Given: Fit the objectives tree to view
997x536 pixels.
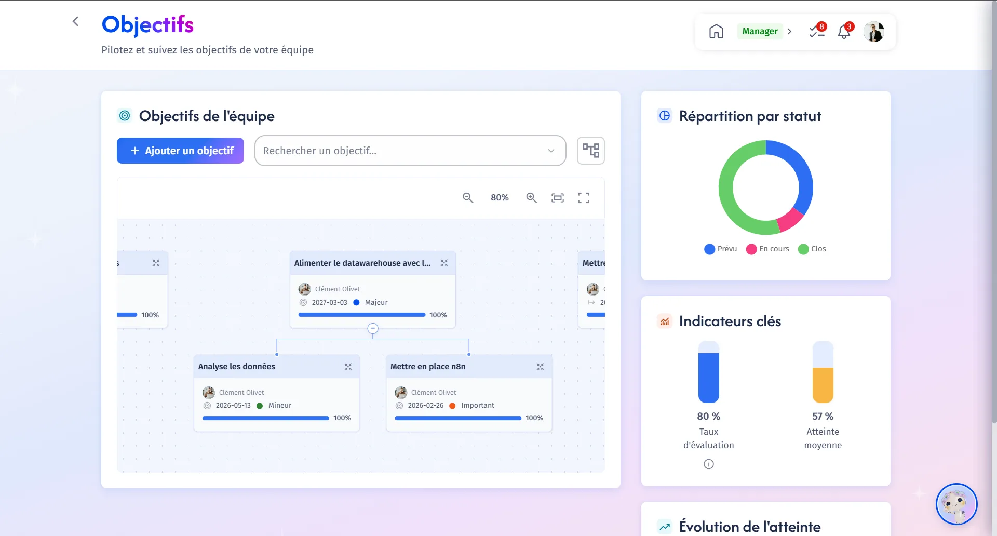Looking at the screenshot, I should click(558, 198).
